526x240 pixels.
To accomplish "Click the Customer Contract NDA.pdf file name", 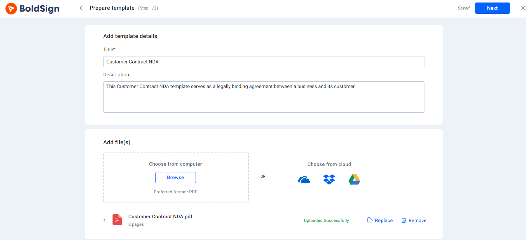I will pos(160,217).
